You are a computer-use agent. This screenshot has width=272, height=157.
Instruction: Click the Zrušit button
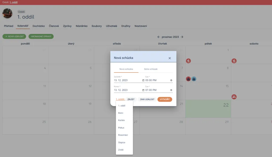[x=131, y=99]
